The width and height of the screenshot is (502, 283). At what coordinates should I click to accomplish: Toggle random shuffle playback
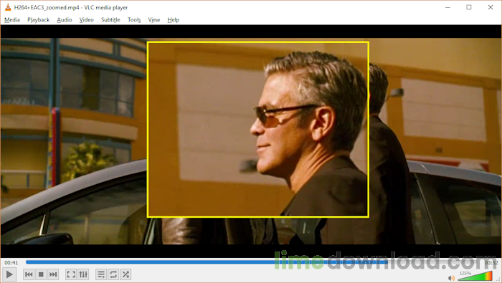(126, 274)
